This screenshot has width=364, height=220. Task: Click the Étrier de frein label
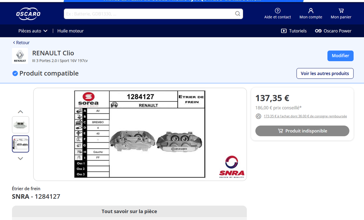pyautogui.click(x=26, y=189)
